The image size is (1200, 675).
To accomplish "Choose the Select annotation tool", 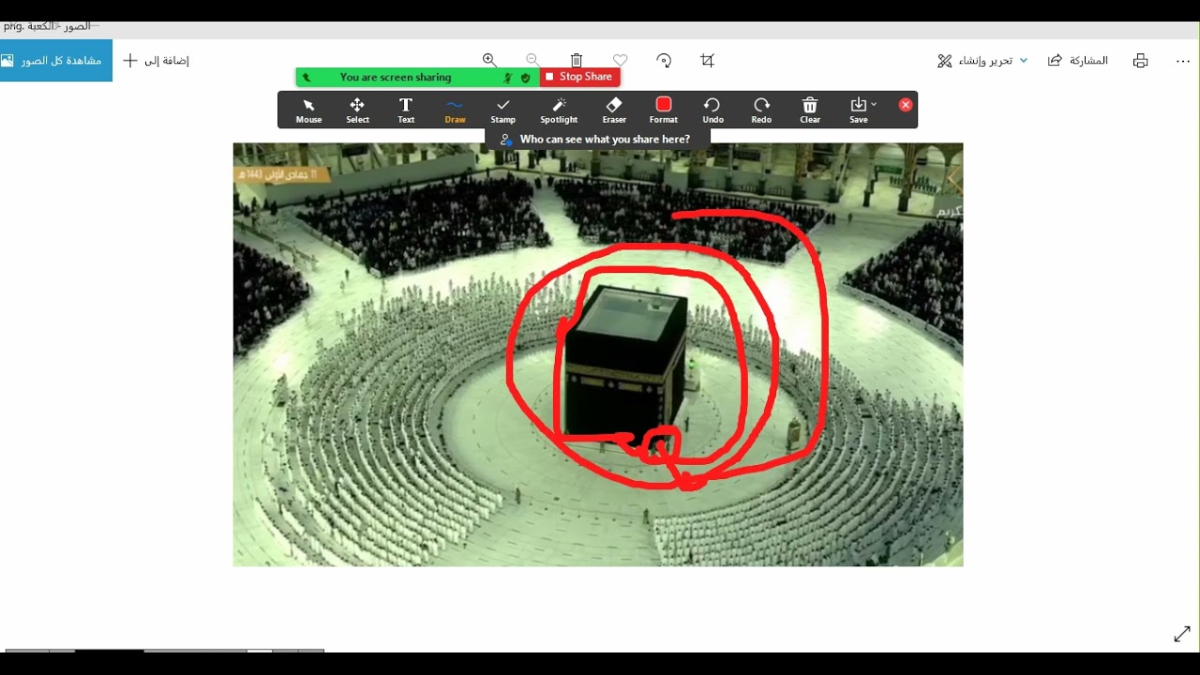I will point(357,111).
